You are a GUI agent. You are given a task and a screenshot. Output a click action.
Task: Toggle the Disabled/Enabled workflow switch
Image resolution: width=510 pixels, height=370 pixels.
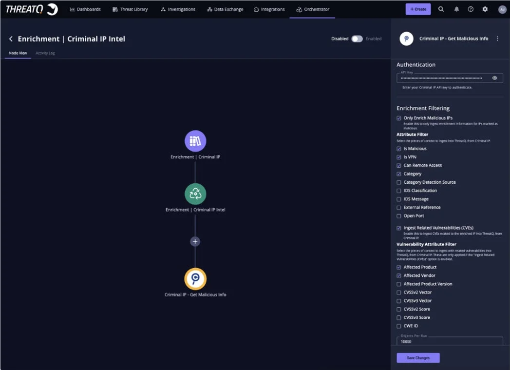[357, 39]
